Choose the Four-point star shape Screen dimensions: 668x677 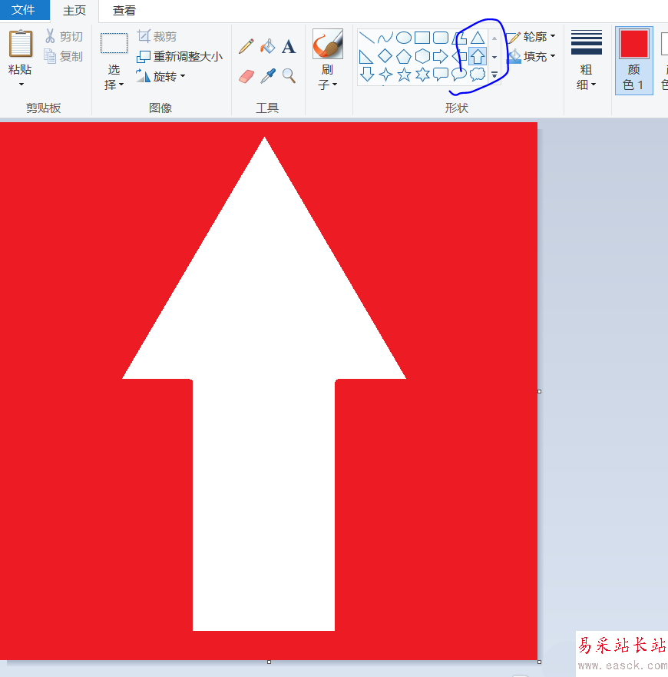pyautogui.click(x=385, y=75)
